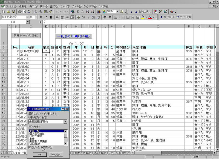The width and height of the screenshot is (219, 159).
Task: Open the Paste Function fx icon
Action: tap(83, 12)
